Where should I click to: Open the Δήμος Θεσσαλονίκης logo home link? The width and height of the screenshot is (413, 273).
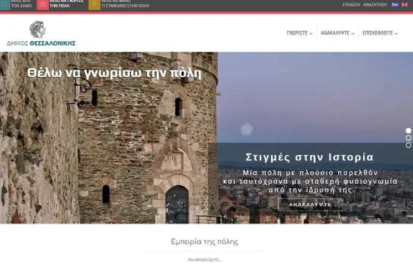point(41,33)
